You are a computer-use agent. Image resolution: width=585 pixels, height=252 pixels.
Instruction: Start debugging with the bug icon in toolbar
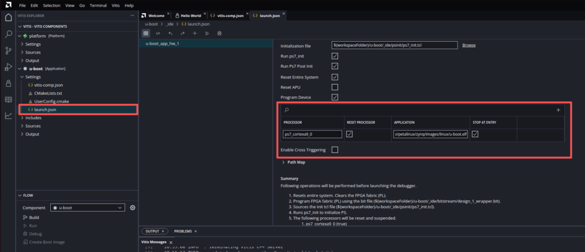tap(219, 34)
